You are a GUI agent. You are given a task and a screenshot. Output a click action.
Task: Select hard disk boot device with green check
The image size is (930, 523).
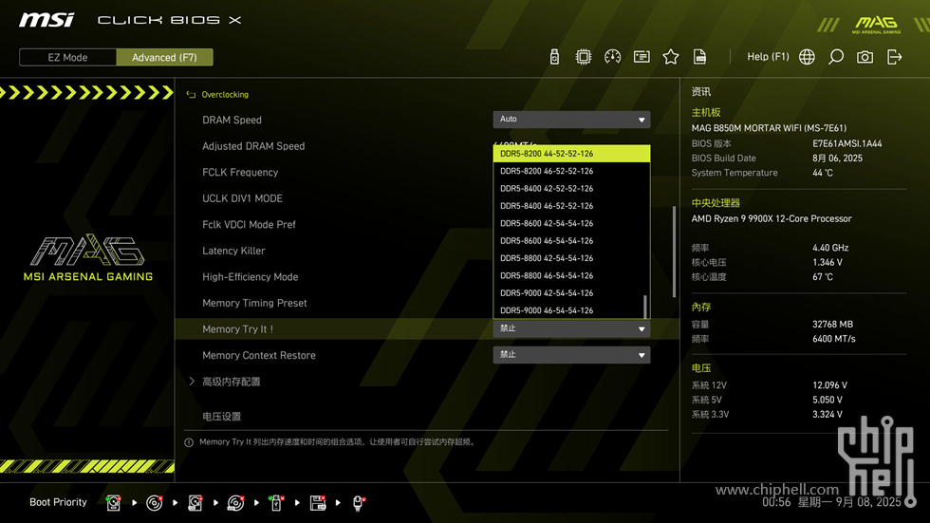pyautogui.click(x=113, y=503)
